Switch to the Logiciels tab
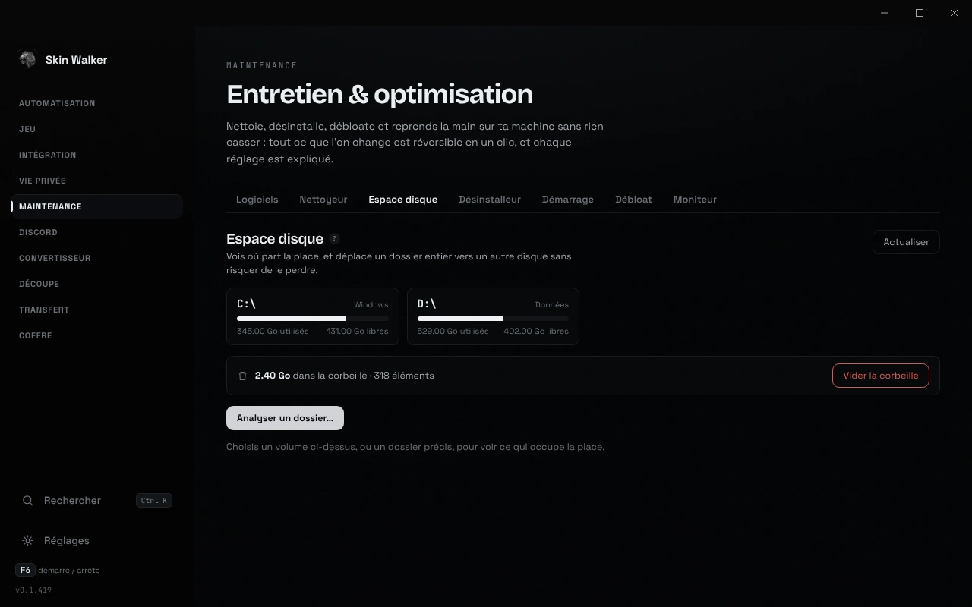The width and height of the screenshot is (972, 607). click(x=257, y=200)
